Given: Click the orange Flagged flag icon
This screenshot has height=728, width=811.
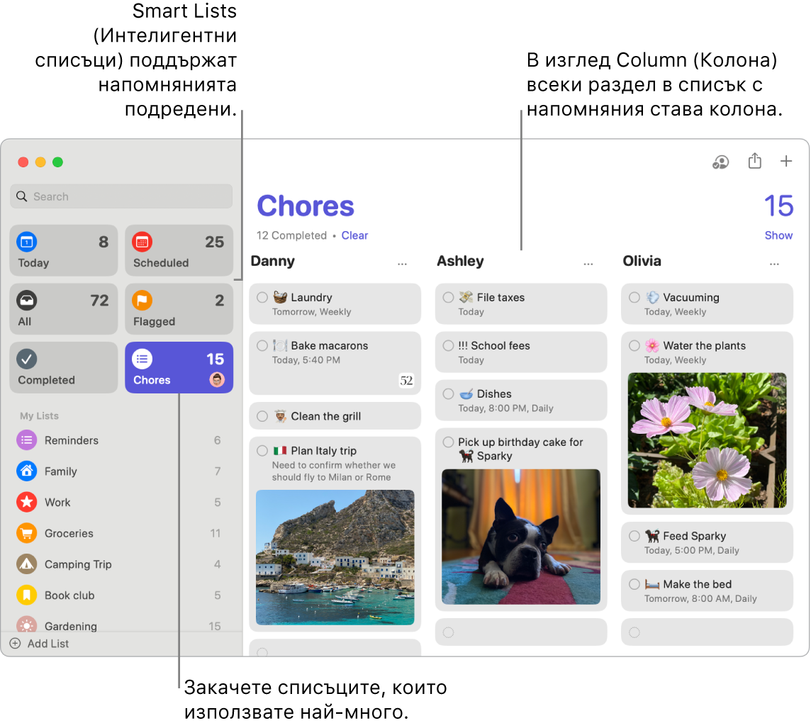Looking at the screenshot, I should (142, 300).
